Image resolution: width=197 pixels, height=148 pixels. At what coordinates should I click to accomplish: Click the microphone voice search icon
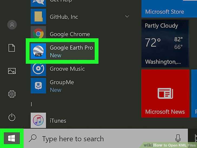[178, 138]
